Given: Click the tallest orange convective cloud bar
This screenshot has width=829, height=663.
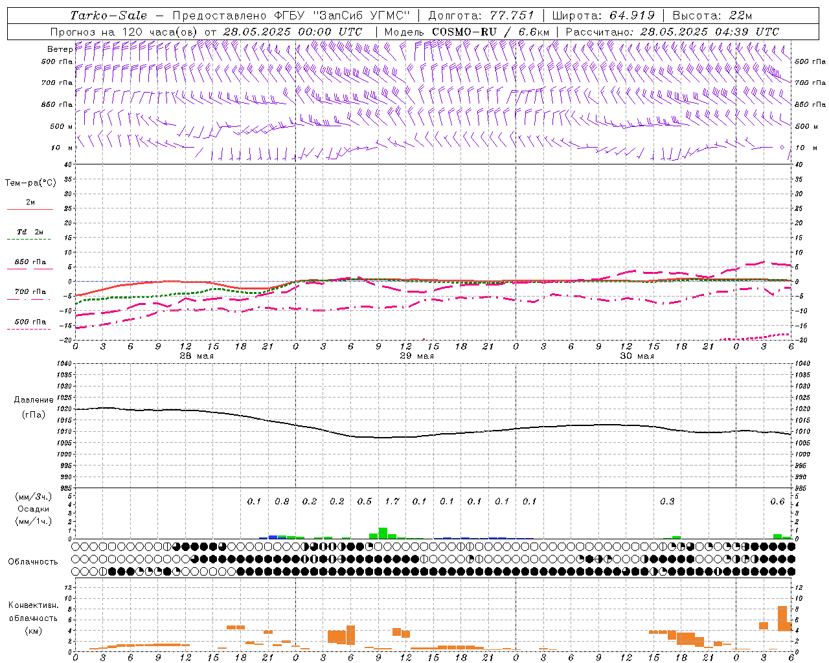Looking at the screenshot, I should click(x=782, y=618).
